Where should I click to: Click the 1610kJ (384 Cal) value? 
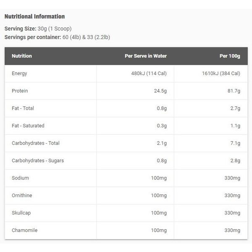tap(221, 73)
